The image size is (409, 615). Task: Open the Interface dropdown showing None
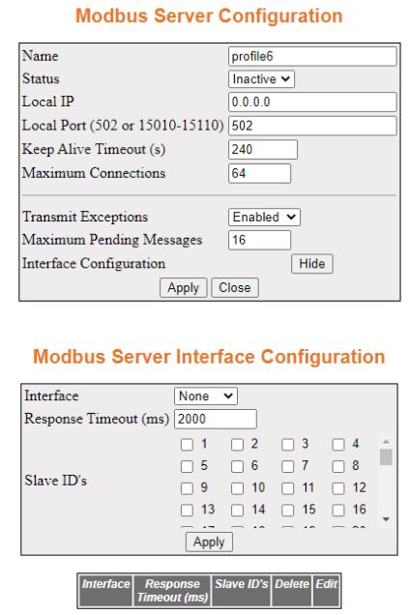click(206, 395)
